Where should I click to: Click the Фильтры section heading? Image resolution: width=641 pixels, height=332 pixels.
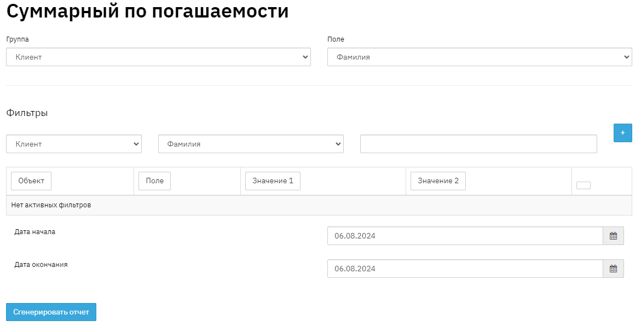click(x=27, y=113)
